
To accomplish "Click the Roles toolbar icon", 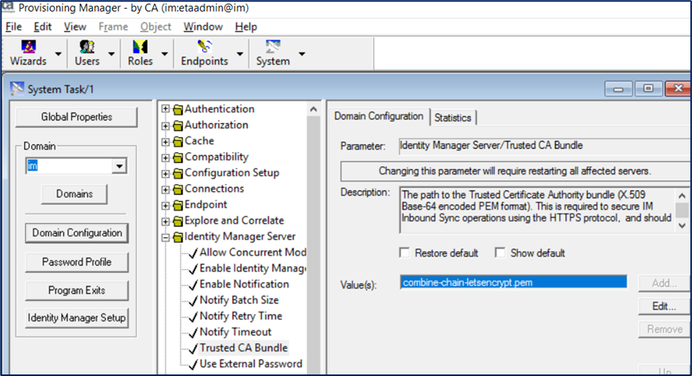I will pyautogui.click(x=141, y=48).
